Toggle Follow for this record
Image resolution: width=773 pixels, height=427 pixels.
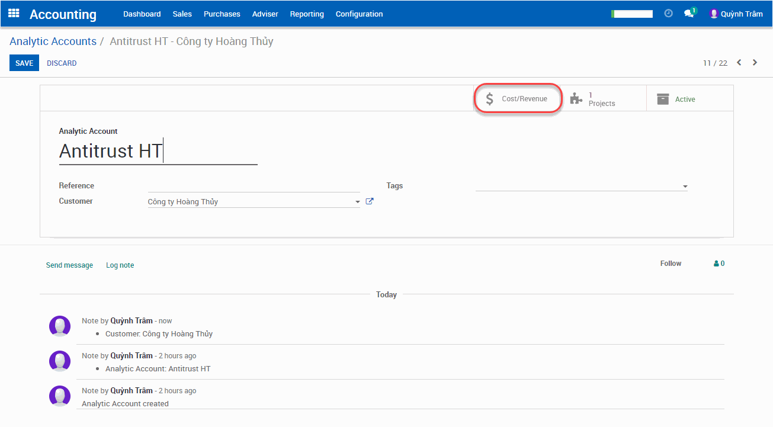tap(671, 264)
